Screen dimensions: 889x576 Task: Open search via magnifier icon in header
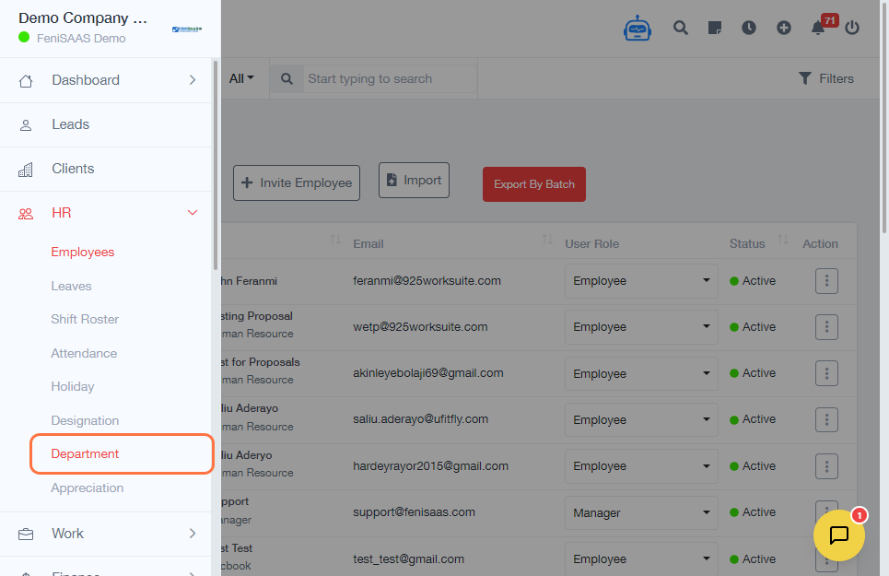(x=681, y=28)
